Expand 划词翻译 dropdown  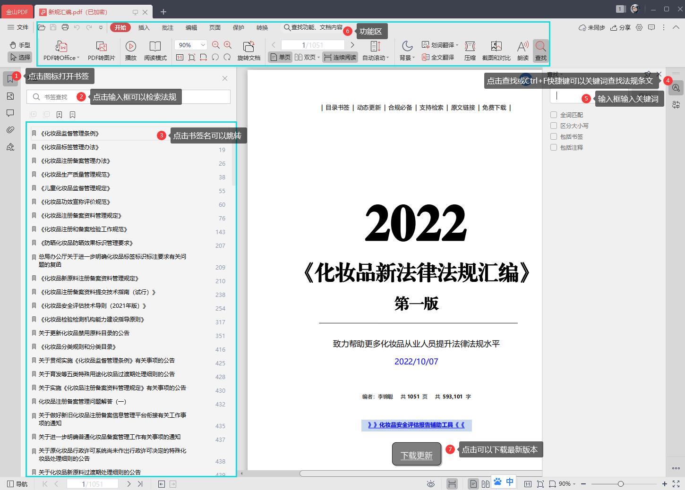[x=457, y=45]
